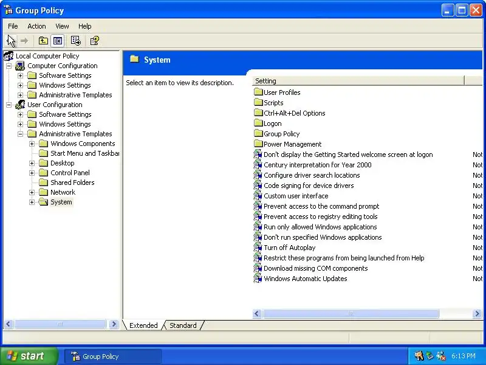Collapse the Computer Configuration node
The width and height of the screenshot is (486, 365).
[9, 66]
